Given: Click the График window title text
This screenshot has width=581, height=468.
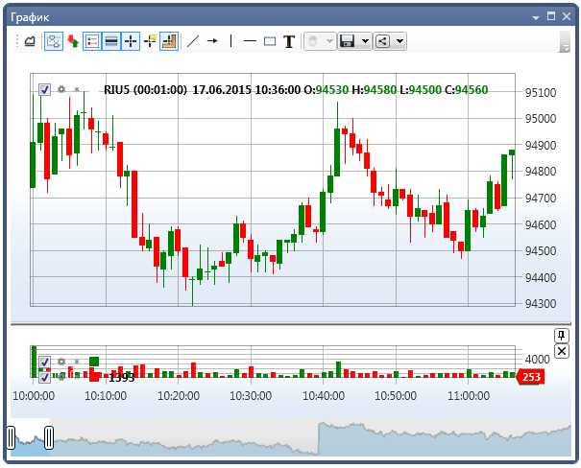Looking at the screenshot, I should pos(30,17).
